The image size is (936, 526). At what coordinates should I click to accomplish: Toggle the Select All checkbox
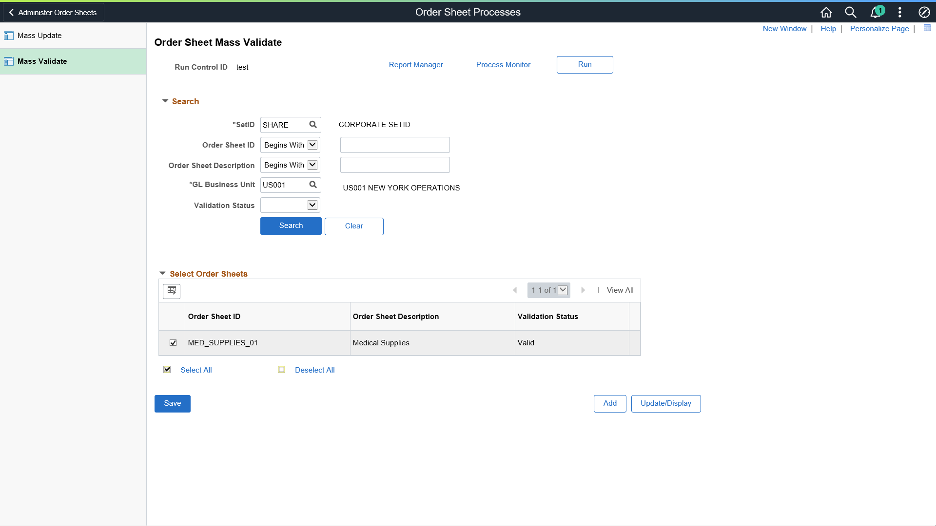tap(167, 369)
